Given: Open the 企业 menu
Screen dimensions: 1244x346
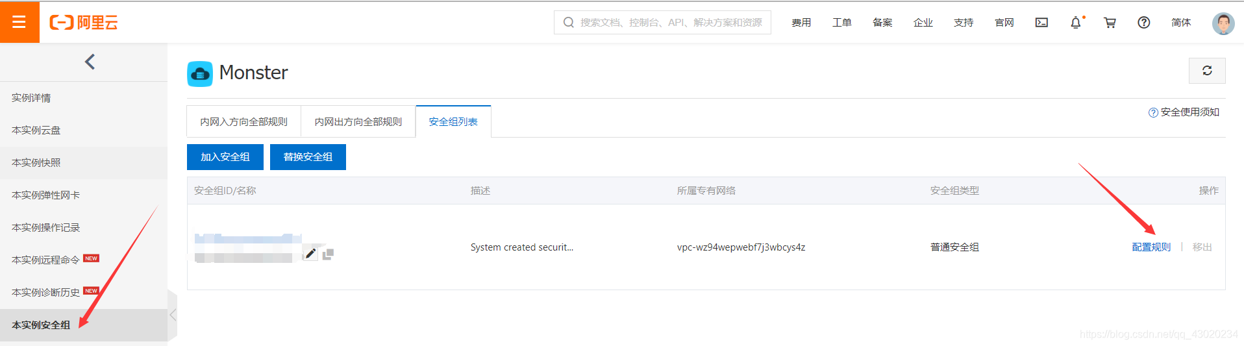Looking at the screenshot, I should pyautogui.click(x=923, y=23).
